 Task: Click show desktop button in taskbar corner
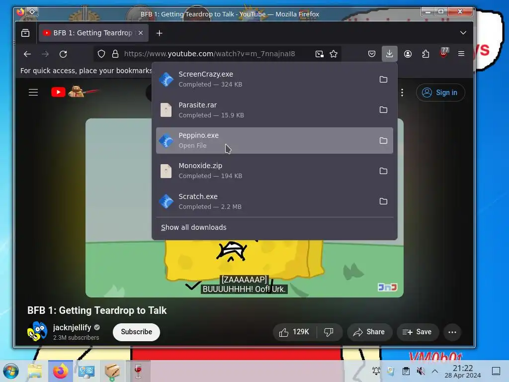(x=496, y=371)
